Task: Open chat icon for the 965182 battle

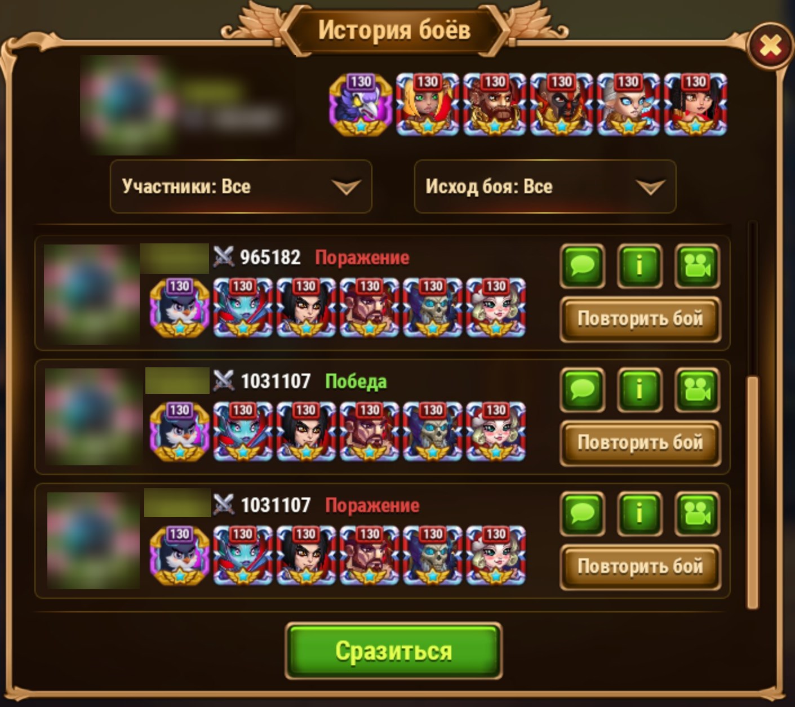Action: click(583, 266)
